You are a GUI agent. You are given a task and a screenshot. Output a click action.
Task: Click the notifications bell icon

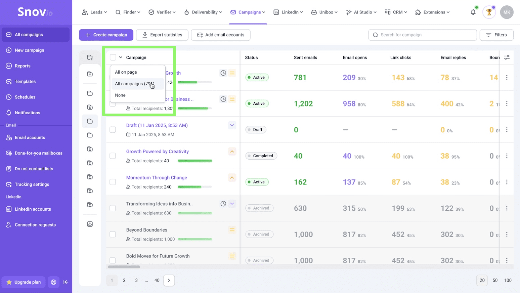click(473, 12)
